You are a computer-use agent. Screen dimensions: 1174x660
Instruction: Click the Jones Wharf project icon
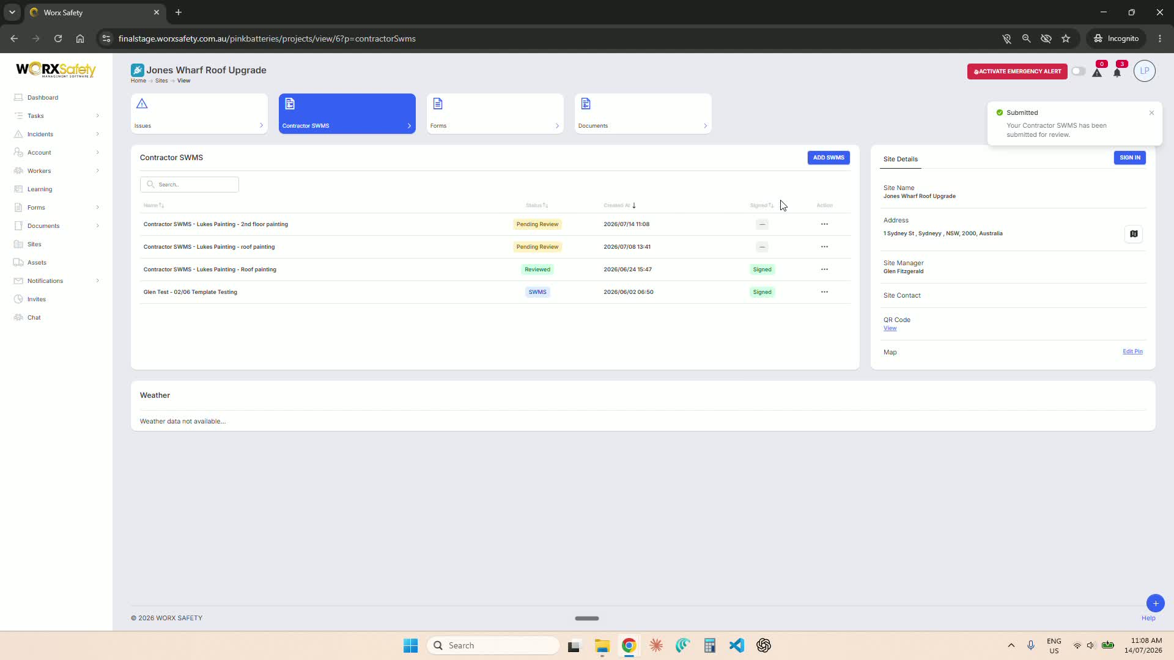tap(137, 70)
